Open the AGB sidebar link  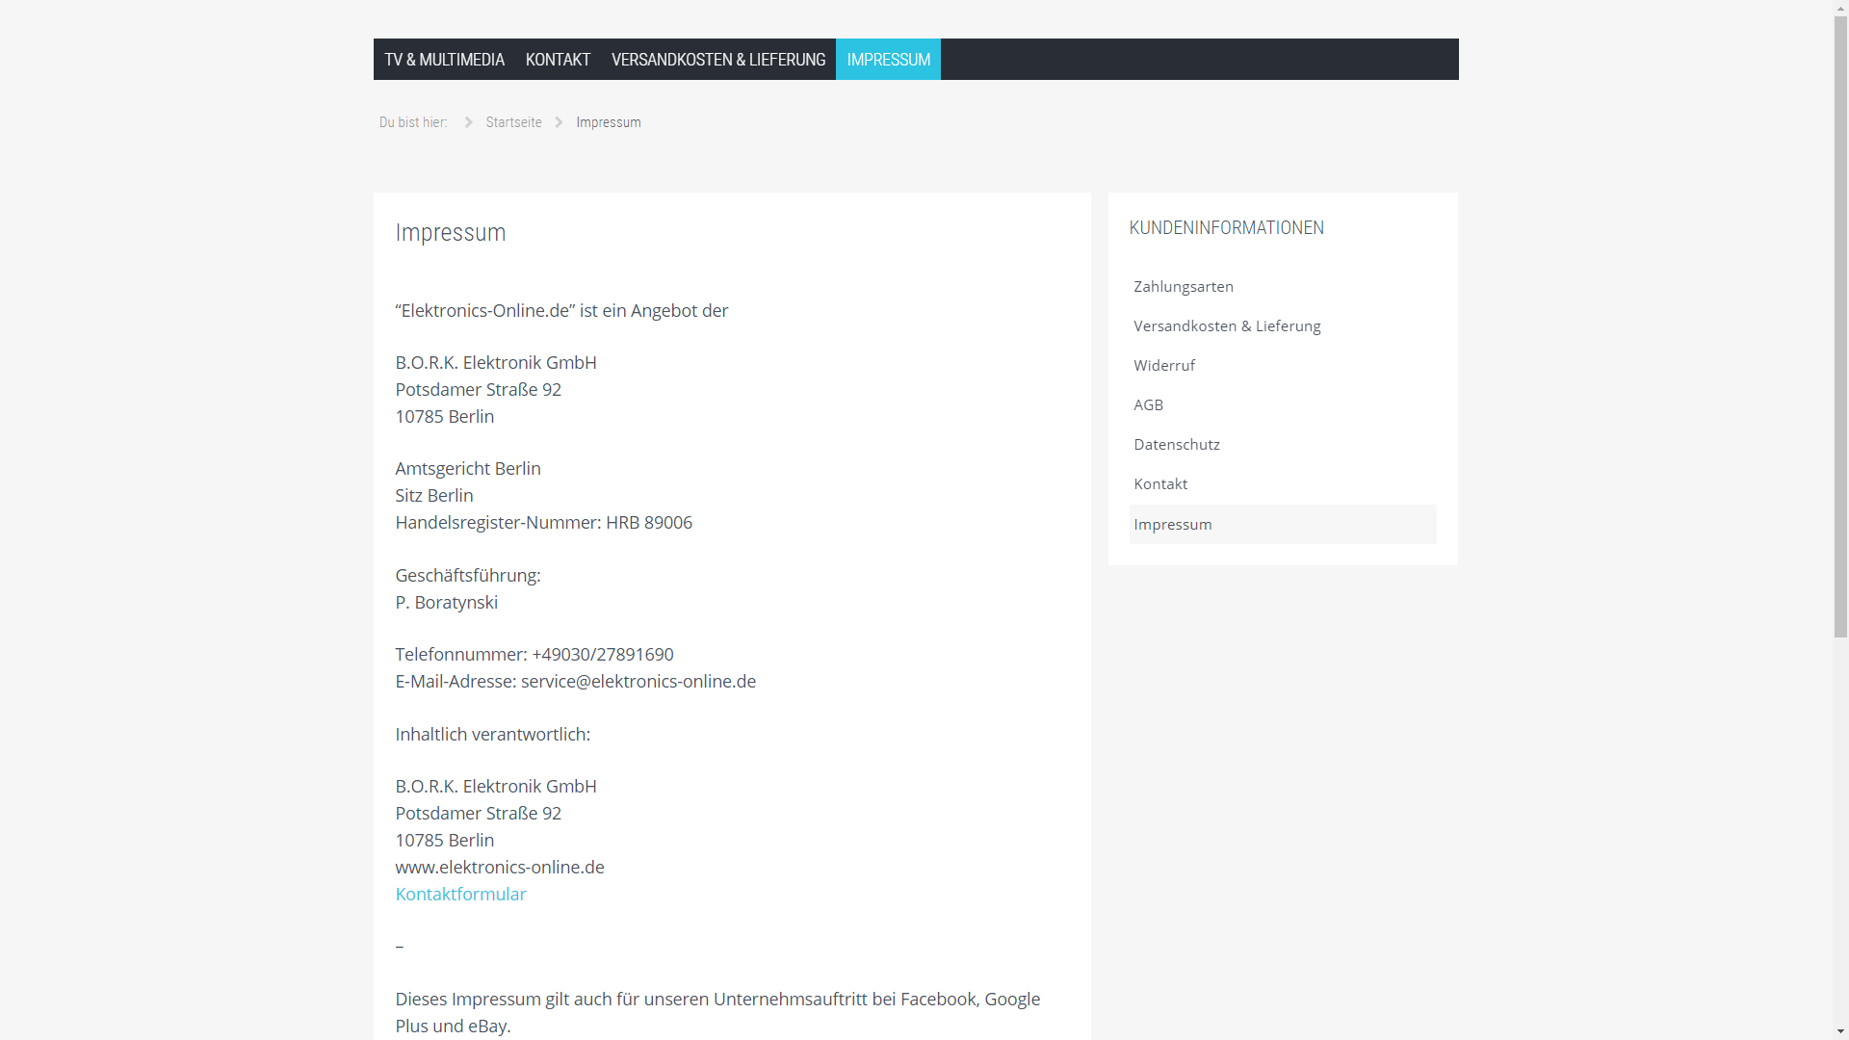click(x=1282, y=404)
